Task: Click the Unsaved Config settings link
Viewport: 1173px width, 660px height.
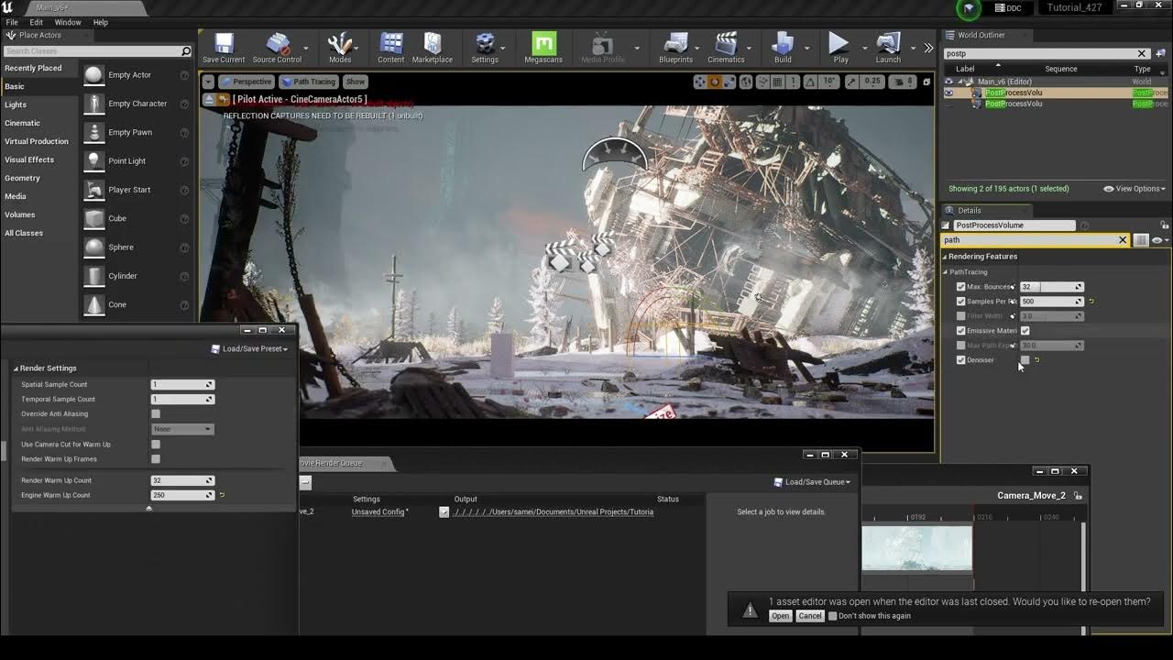Action: tap(380, 512)
